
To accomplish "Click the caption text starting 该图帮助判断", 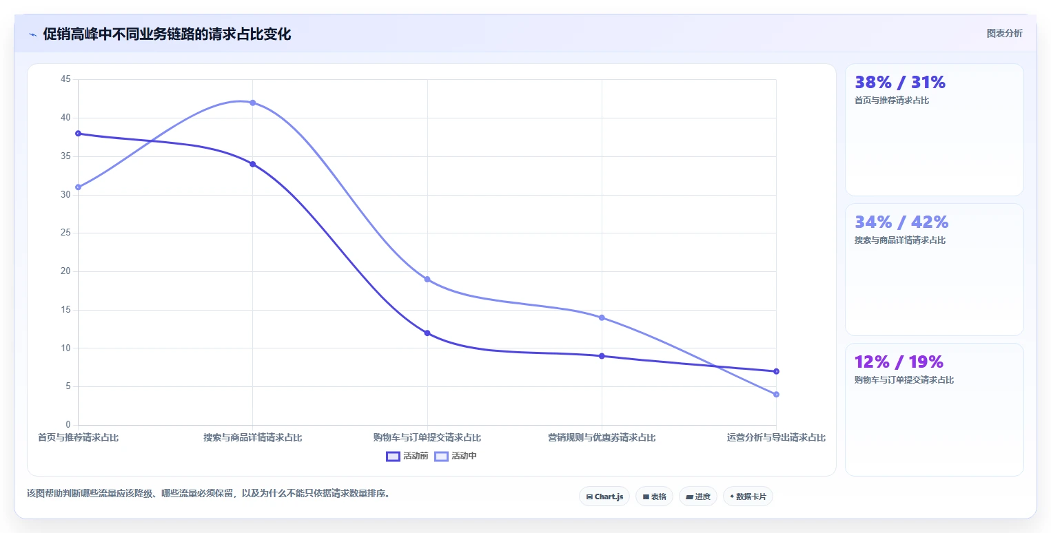I will [209, 494].
